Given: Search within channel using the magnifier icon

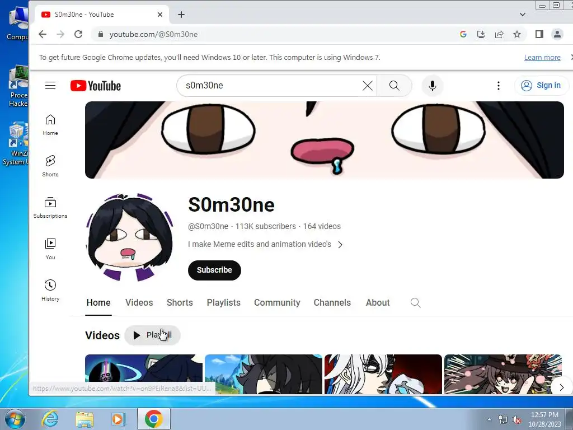Looking at the screenshot, I should click(416, 303).
